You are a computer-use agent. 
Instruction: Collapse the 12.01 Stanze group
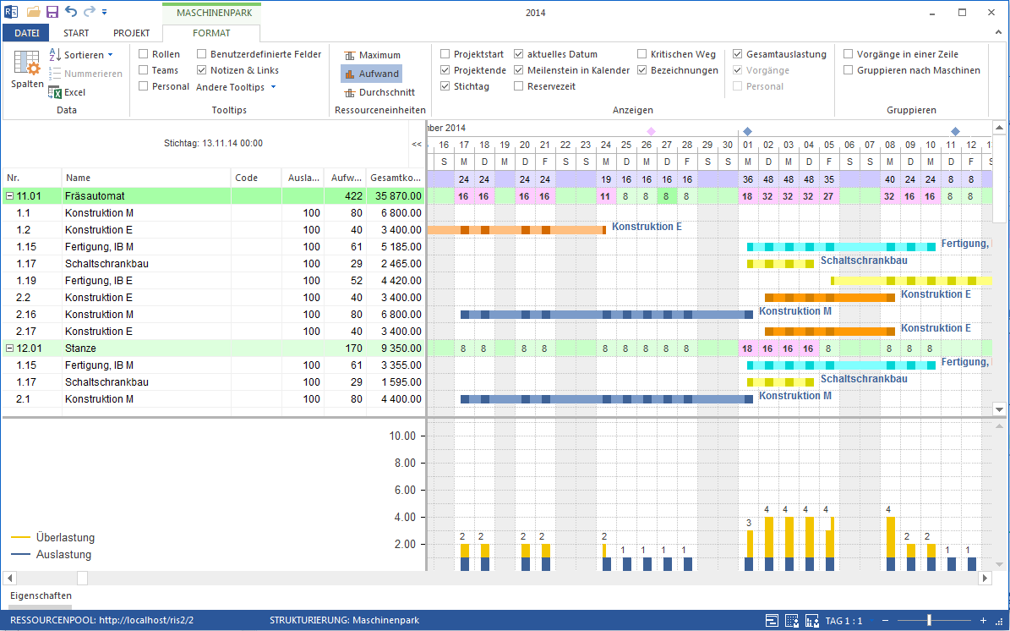[x=9, y=348]
